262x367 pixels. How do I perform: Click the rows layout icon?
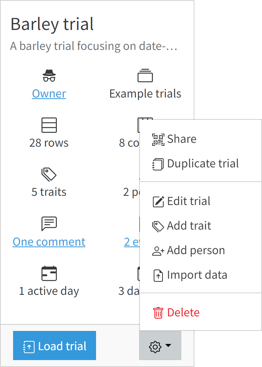point(49,125)
